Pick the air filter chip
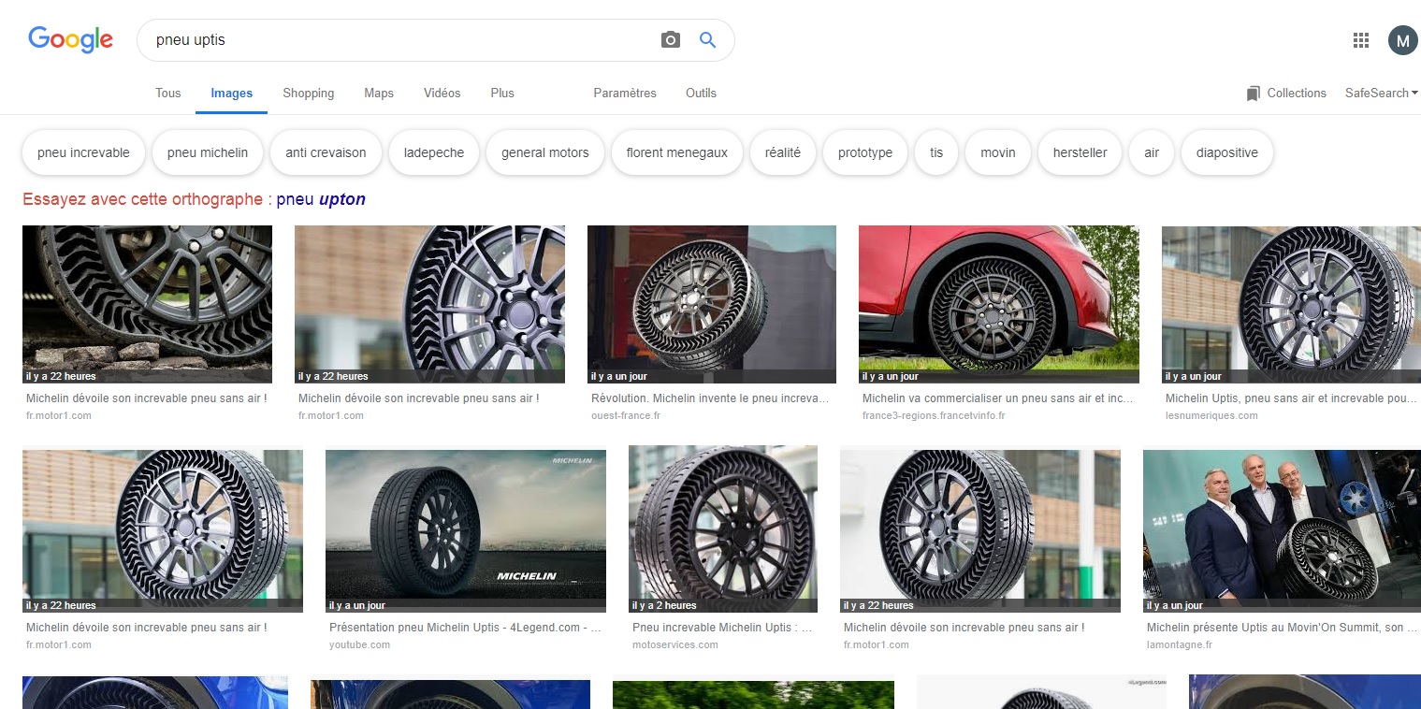The width and height of the screenshot is (1421, 709). pyautogui.click(x=1152, y=152)
